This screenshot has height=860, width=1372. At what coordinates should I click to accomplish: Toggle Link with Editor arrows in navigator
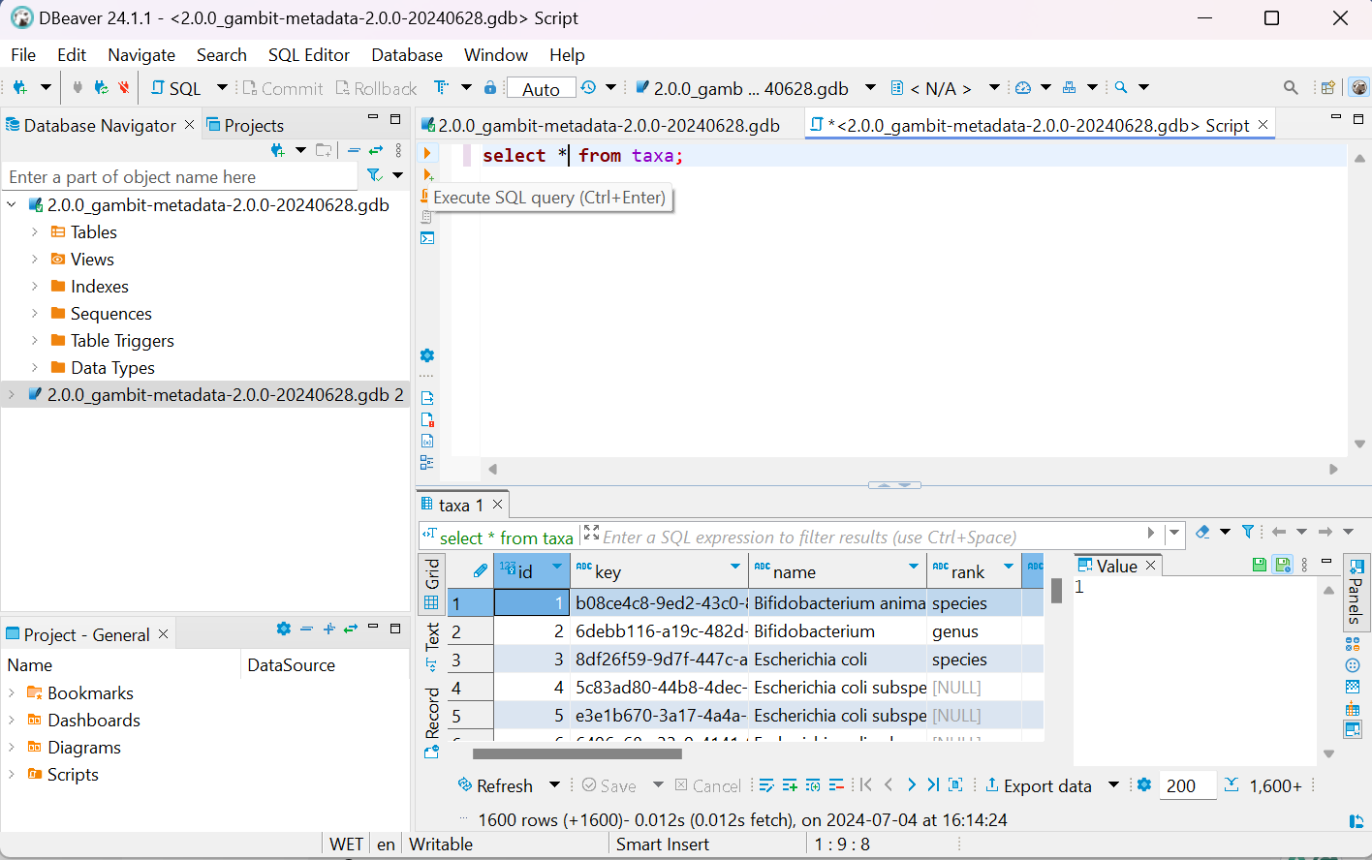[x=376, y=150]
